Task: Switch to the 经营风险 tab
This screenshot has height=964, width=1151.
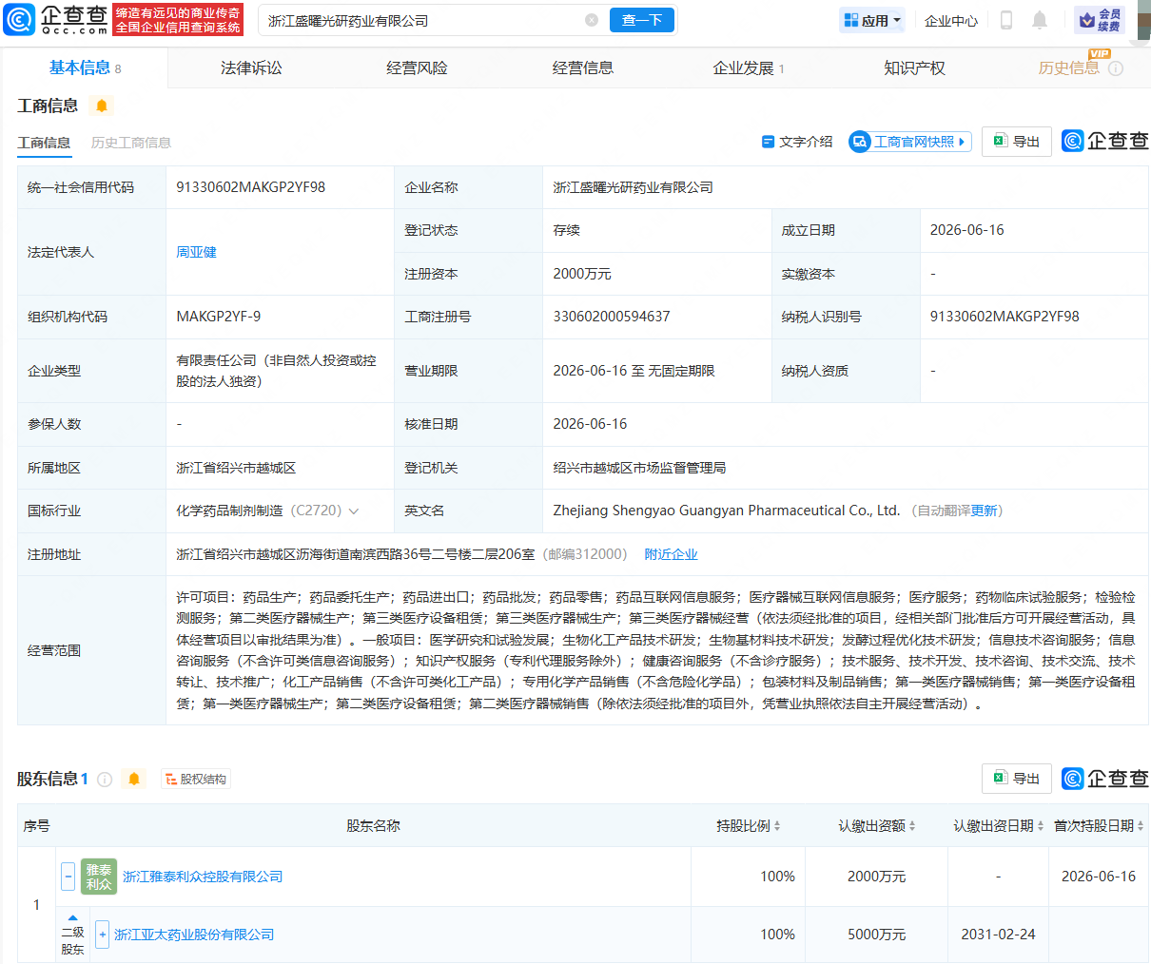Action: pos(417,67)
